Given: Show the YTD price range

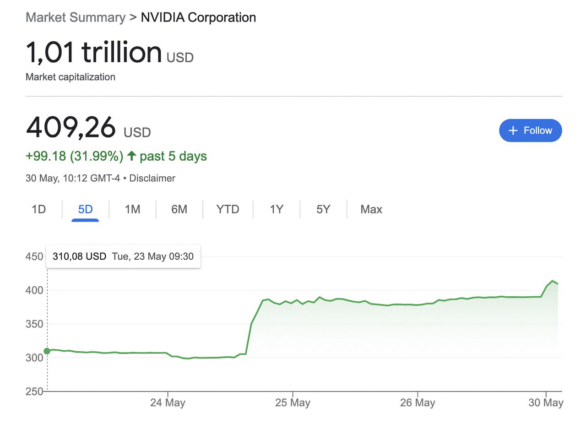Looking at the screenshot, I should tap(228, 209).
